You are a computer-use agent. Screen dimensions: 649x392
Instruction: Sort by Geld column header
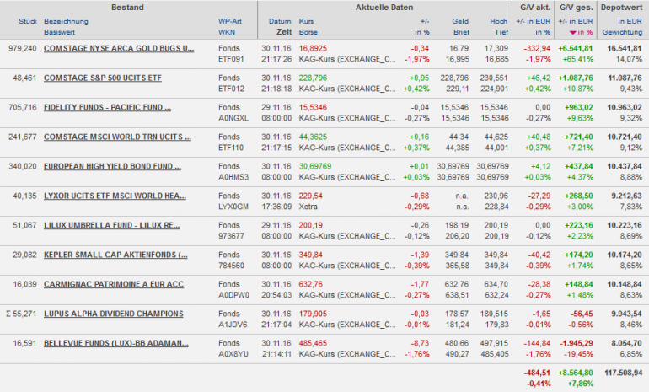click(460, 21)
